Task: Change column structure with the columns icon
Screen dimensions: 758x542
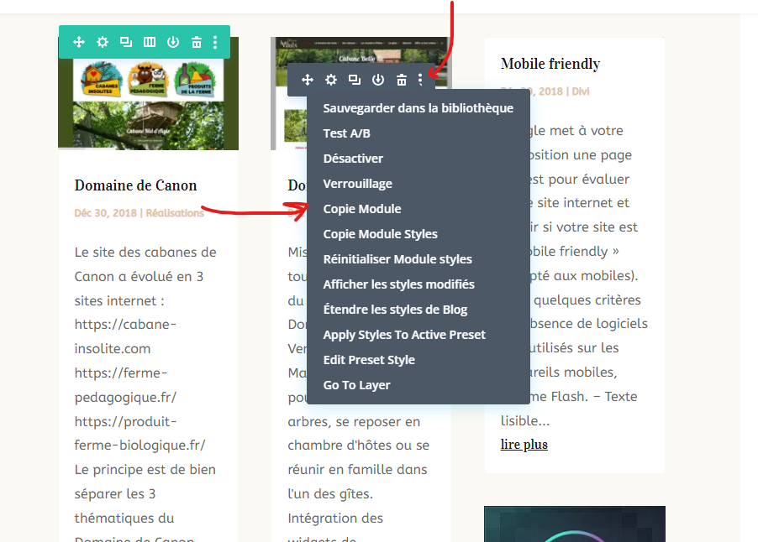Action: pyautogui.click(x=148, y=42)
